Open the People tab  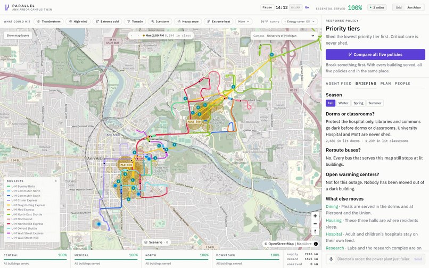tap(402, 83)
